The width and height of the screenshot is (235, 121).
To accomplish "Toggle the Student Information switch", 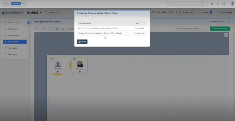I will pyautogui.click(x=228, y=22).
